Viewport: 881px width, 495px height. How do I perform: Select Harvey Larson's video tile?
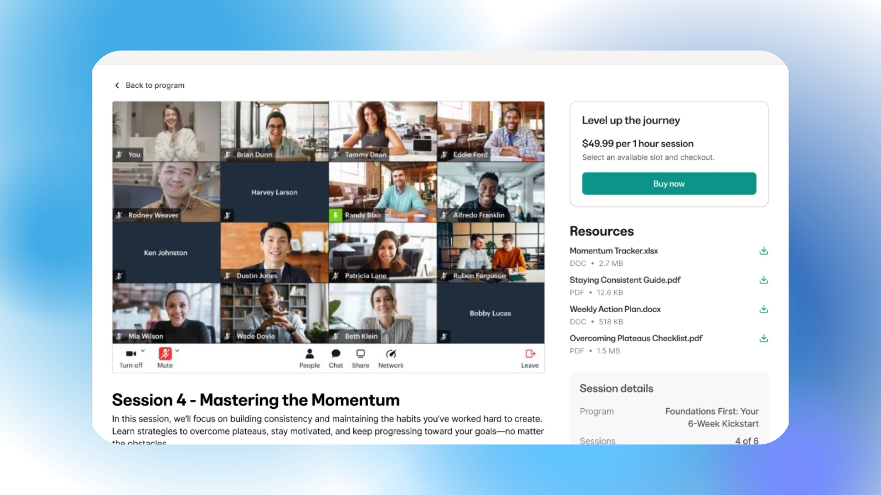[274, 192]
